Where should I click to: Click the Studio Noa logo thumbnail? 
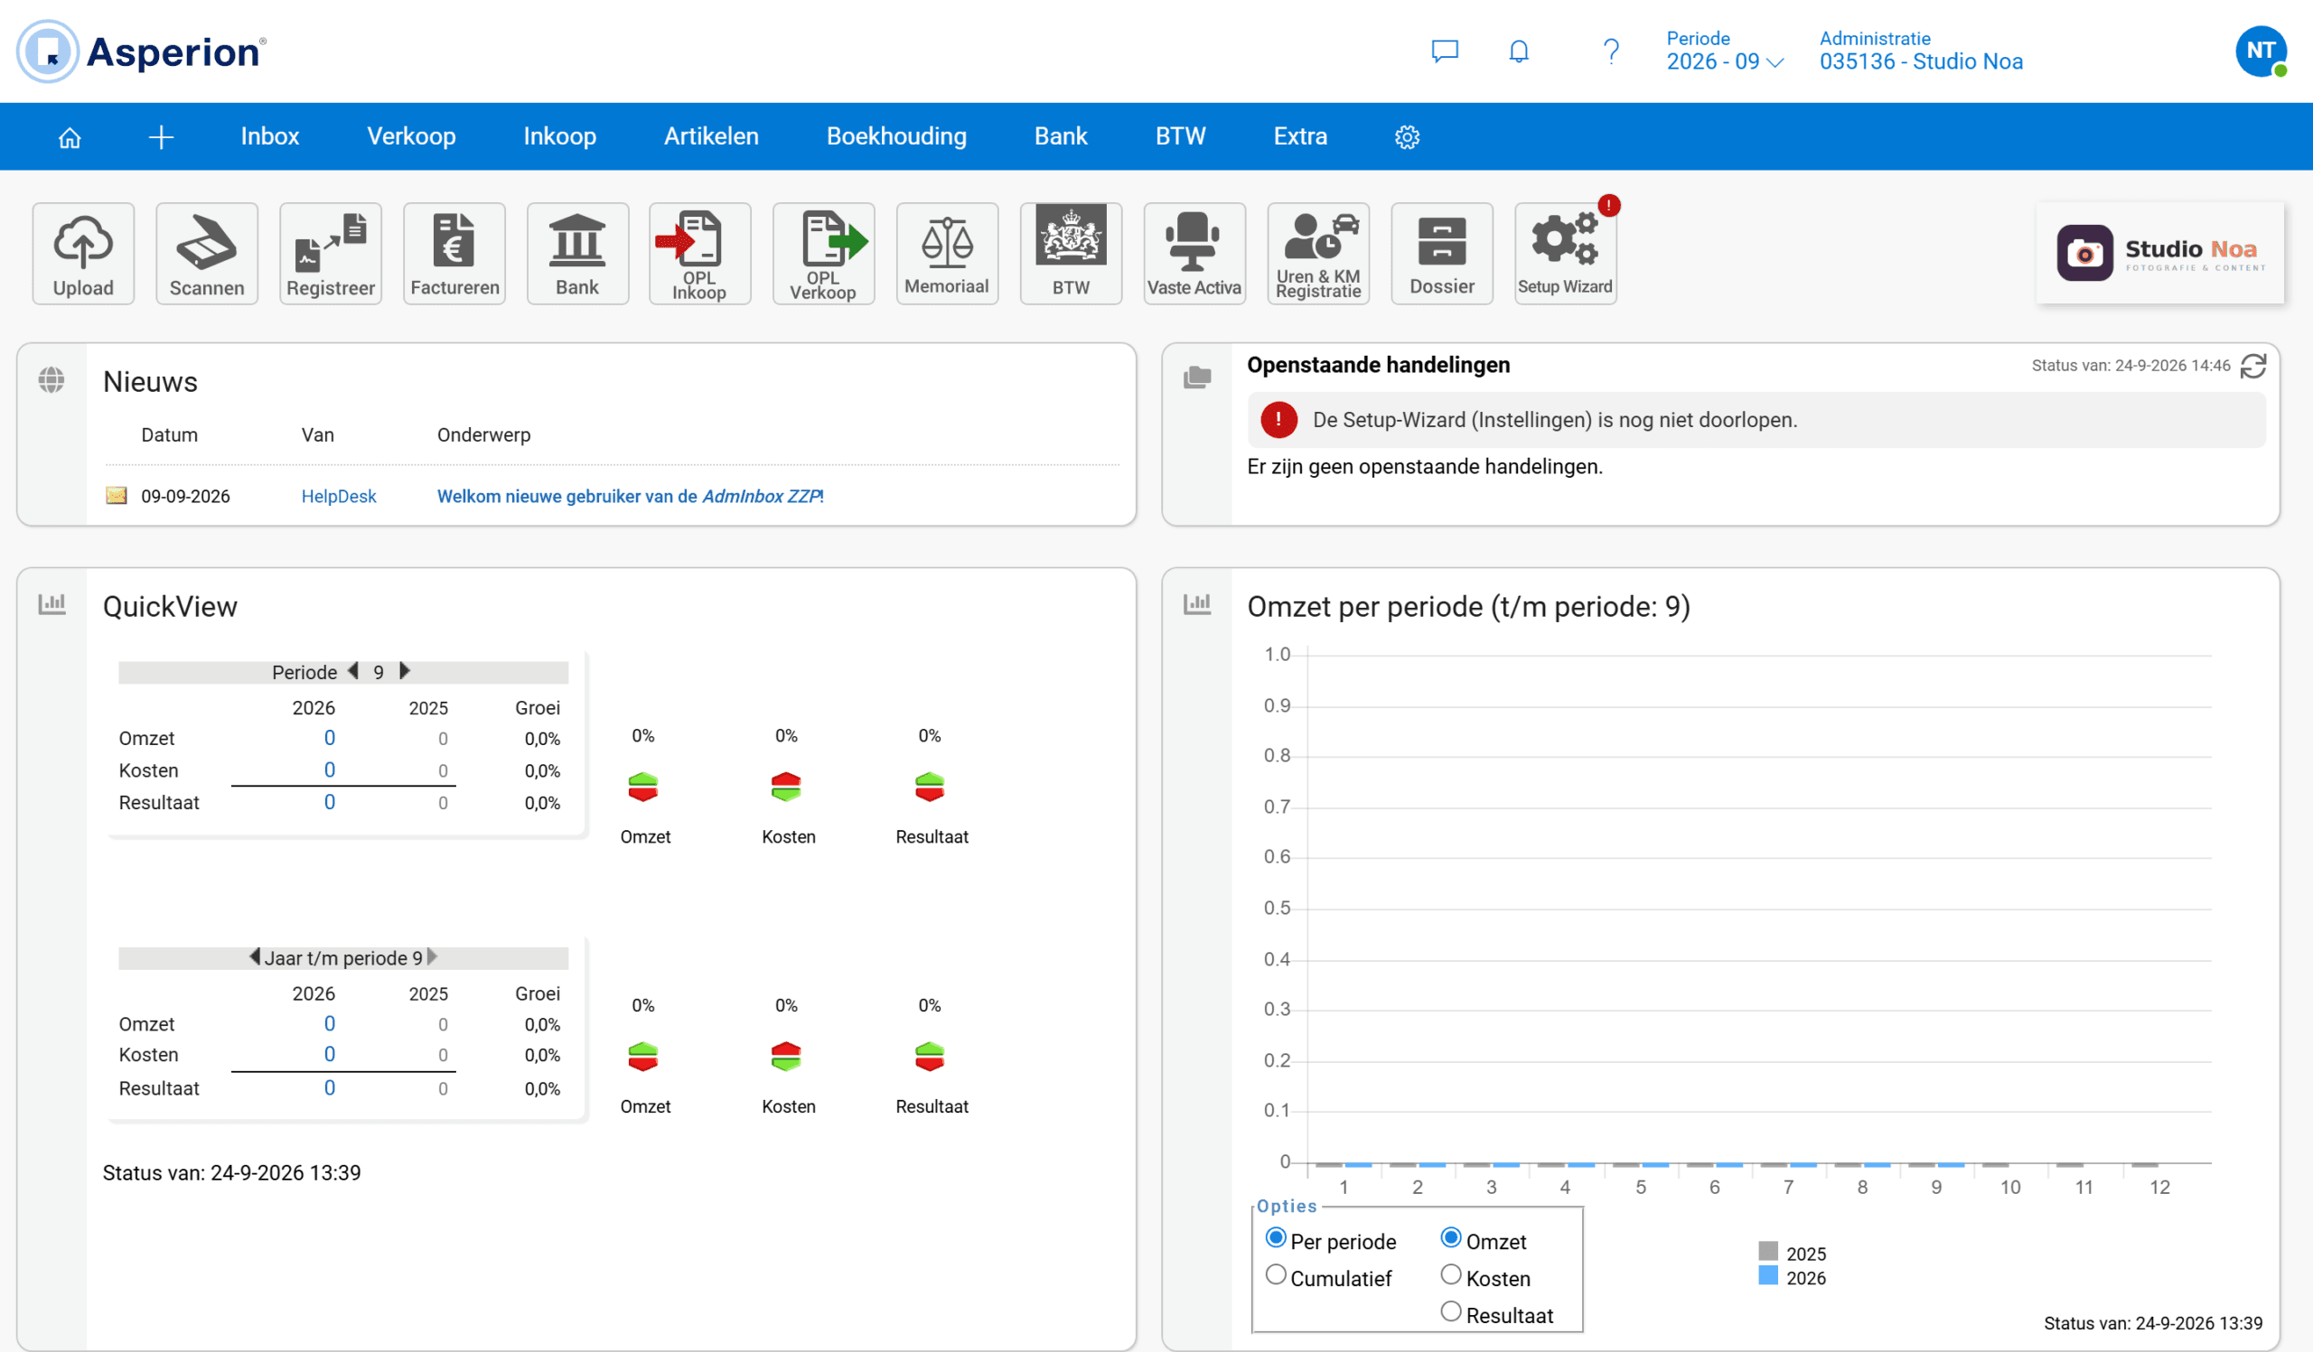[2159, 253]
